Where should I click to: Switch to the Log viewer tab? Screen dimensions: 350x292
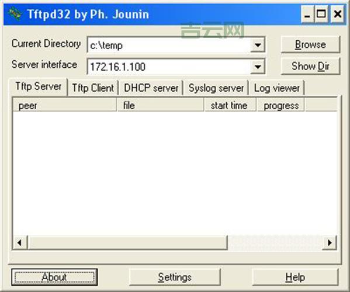(276, 88)
